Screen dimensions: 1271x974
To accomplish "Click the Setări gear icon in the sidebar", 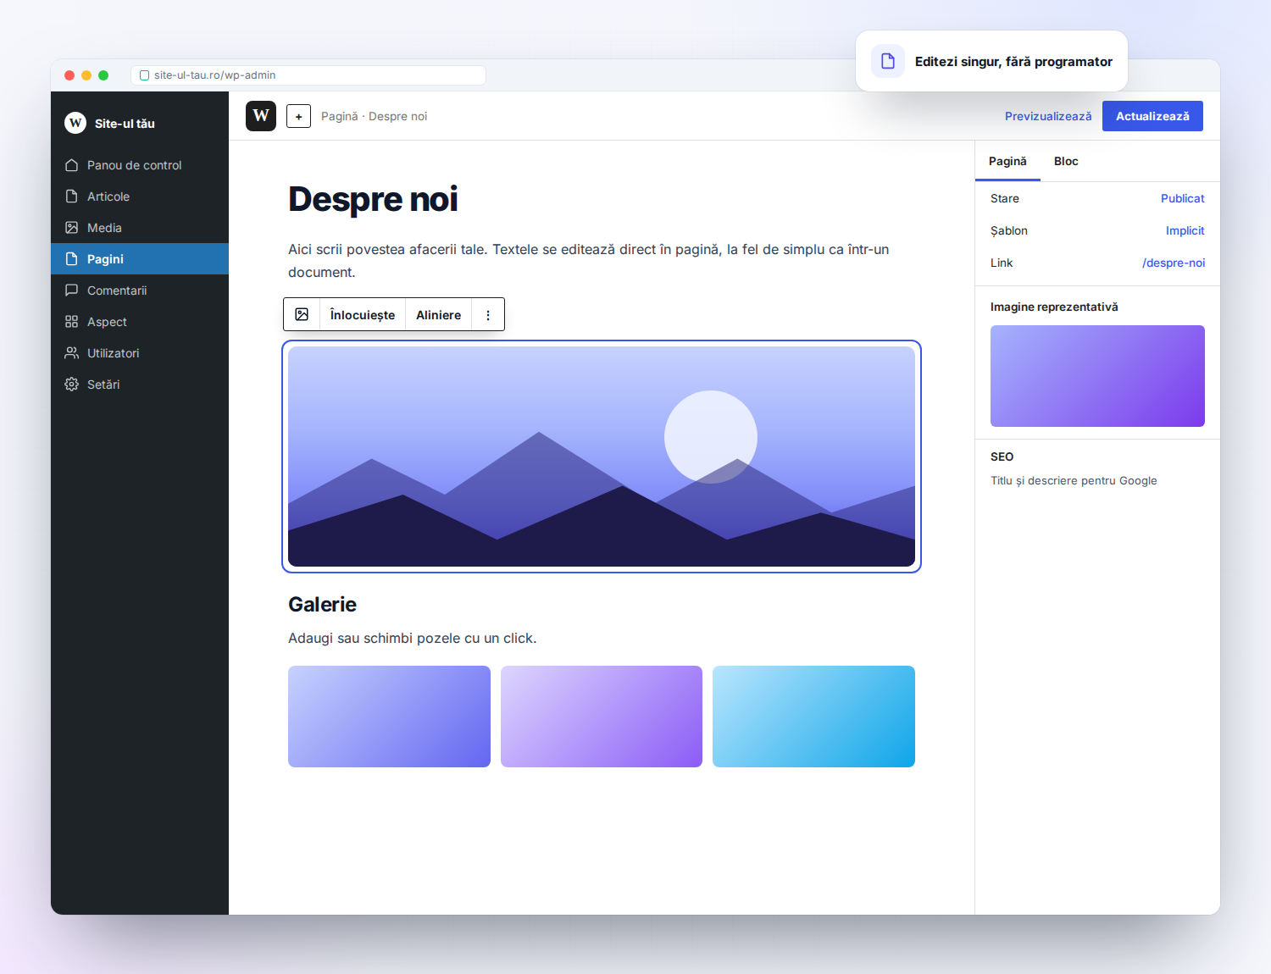I will [72, 385].
